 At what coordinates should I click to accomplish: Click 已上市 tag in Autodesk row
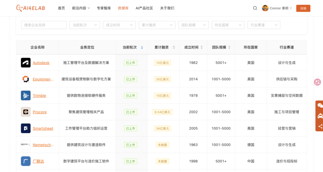click(x=130, y=63)
